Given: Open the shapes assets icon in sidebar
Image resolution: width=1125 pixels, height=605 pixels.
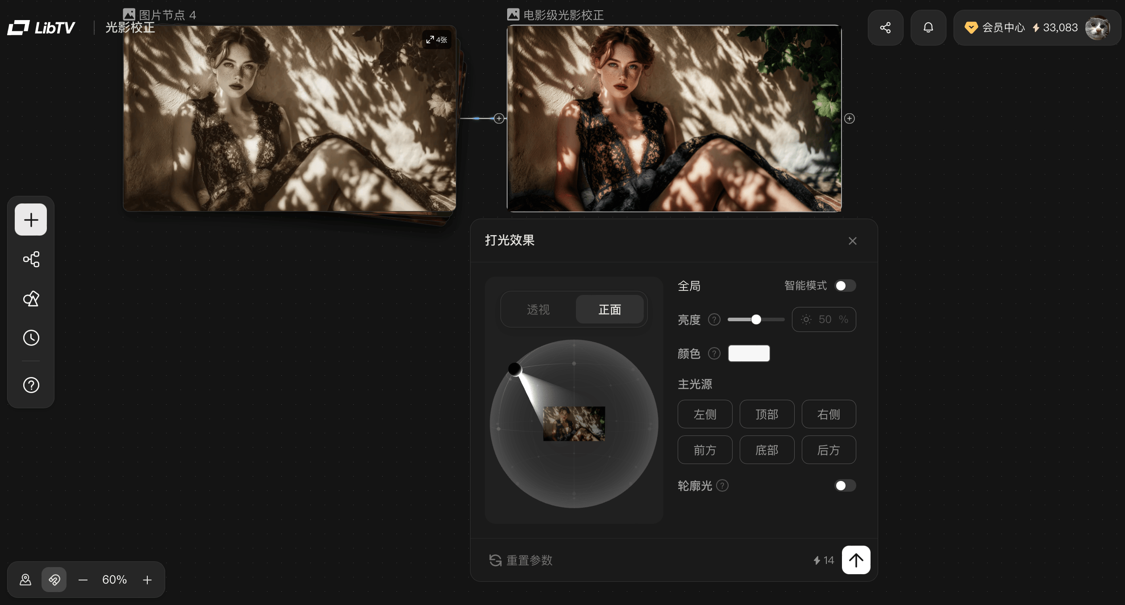Looking at the screenshot, I should [x=31, y=298].
